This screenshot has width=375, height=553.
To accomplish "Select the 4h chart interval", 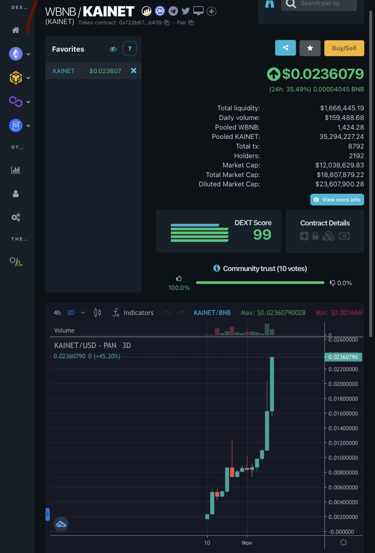I will (x=57, y=312).
